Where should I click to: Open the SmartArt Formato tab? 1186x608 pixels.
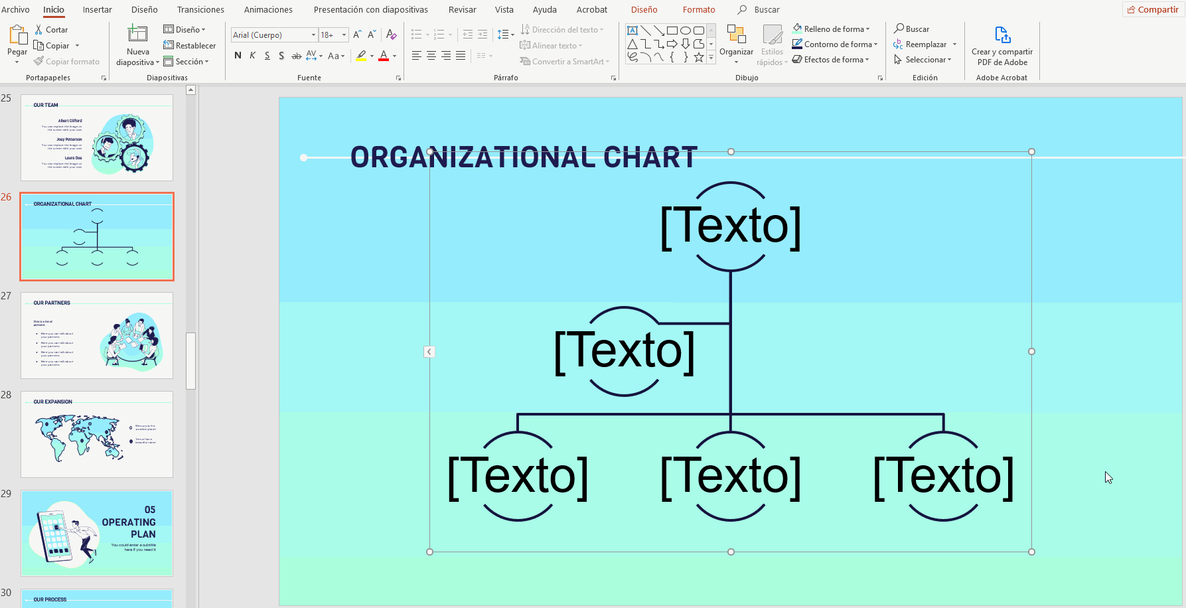[699, 9]
